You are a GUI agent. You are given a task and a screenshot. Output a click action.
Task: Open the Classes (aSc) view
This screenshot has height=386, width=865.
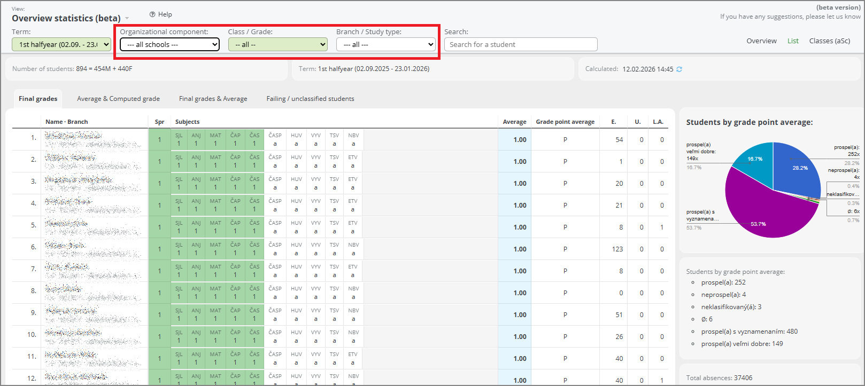point(829,41)
